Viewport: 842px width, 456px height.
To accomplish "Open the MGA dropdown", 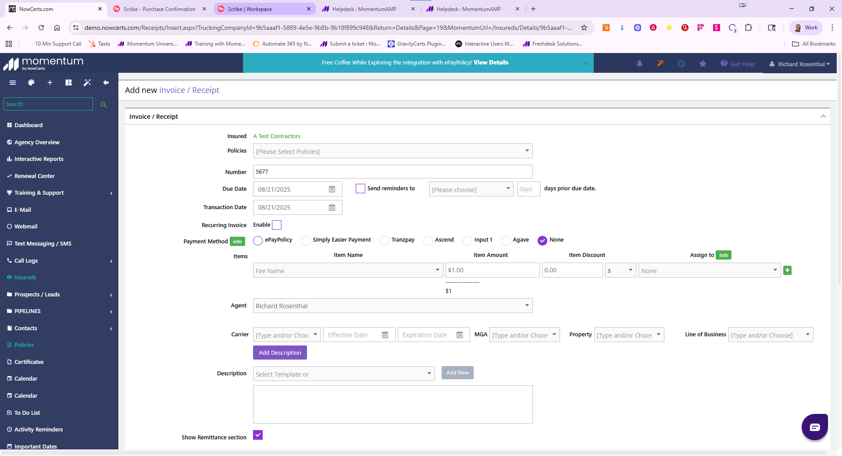I will click(x=524, y=335).
